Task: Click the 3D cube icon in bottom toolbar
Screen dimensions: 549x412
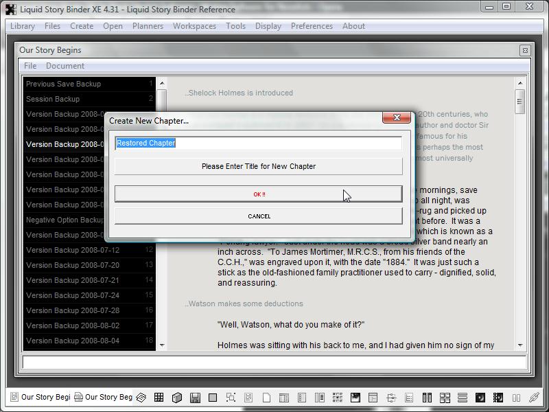Action: [177, 398]
